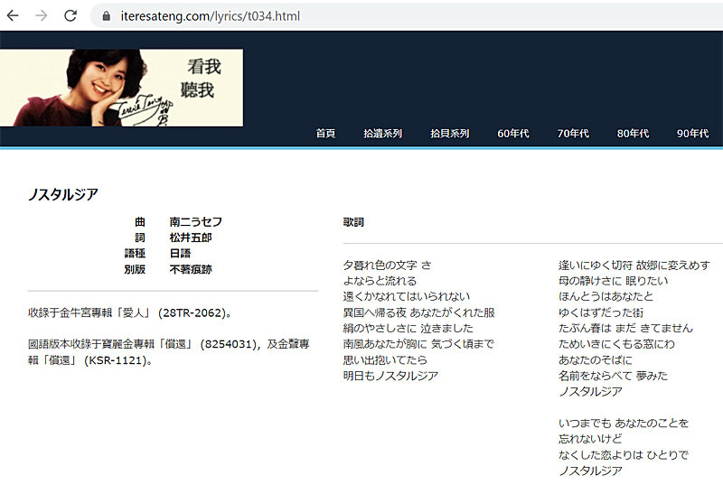Open the 首頁 menu item
Screen dimensions: 723x494
(325, 133)
